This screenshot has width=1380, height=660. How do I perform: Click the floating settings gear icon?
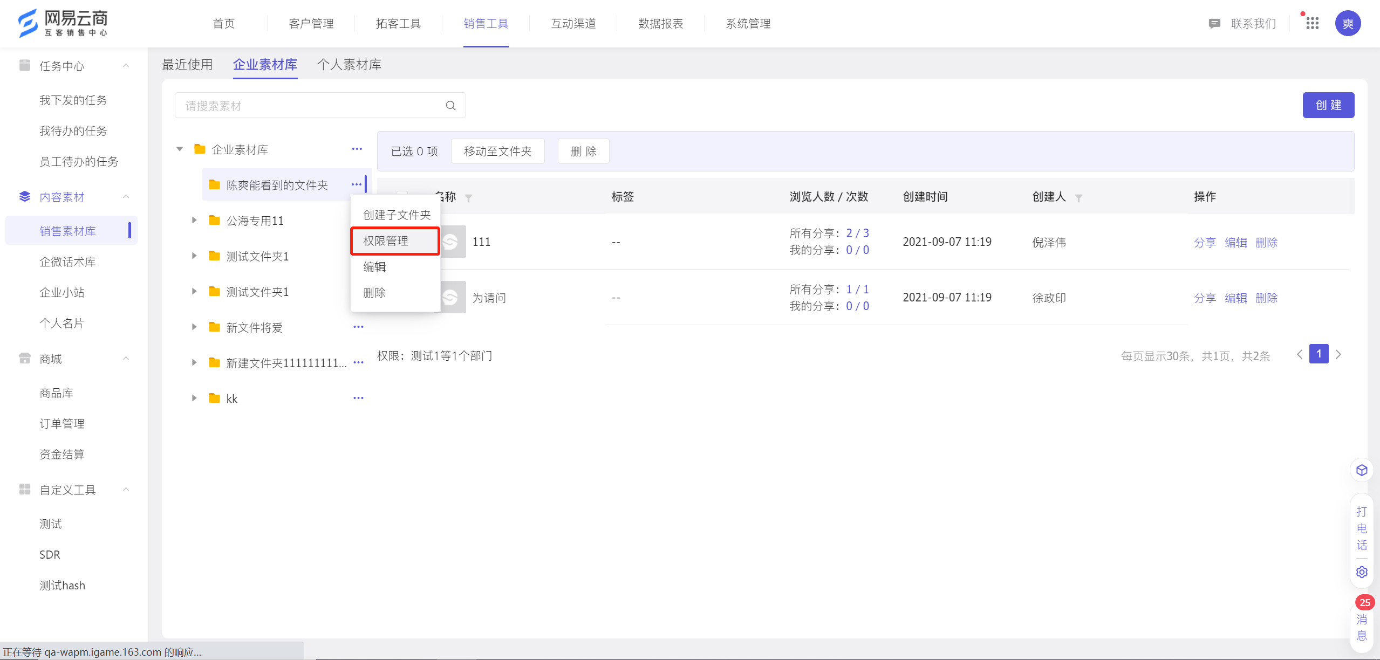(x=1362, y=572)
